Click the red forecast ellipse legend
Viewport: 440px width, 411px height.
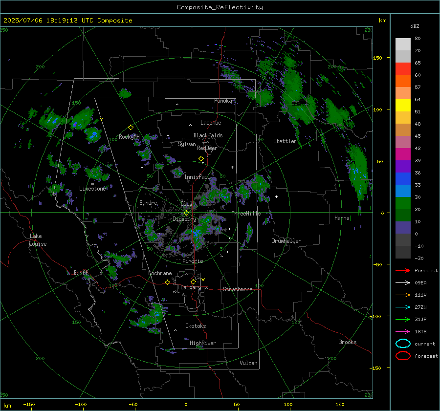point(403,356)
